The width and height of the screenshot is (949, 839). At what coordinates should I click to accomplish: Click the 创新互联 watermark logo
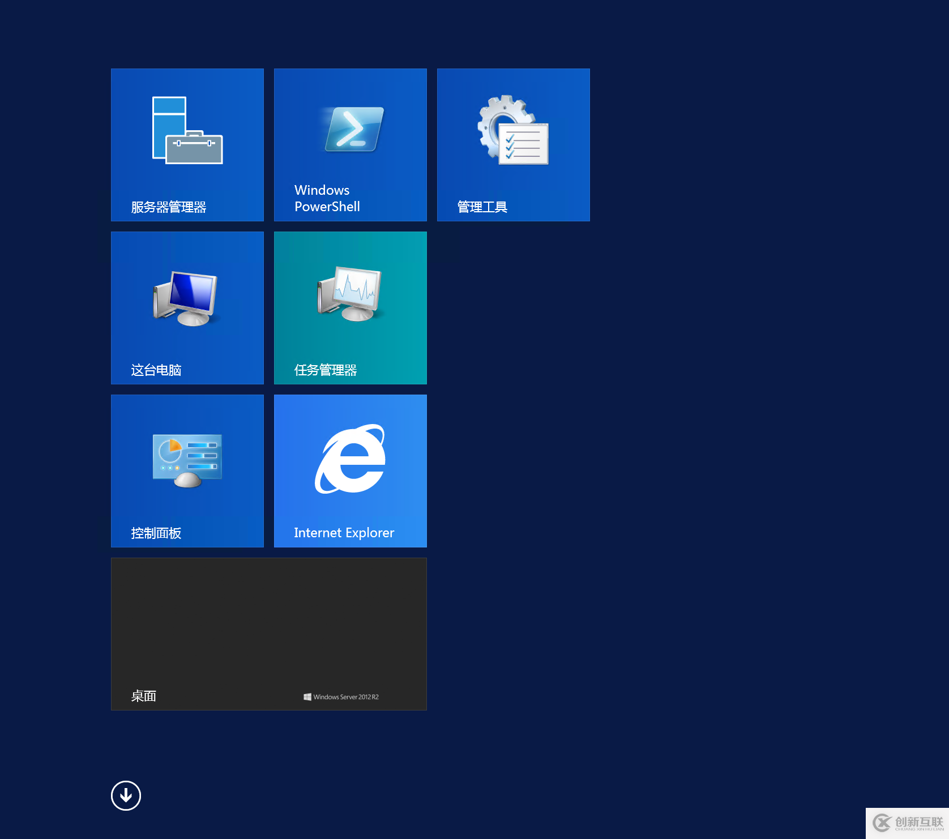pos(908,823)
